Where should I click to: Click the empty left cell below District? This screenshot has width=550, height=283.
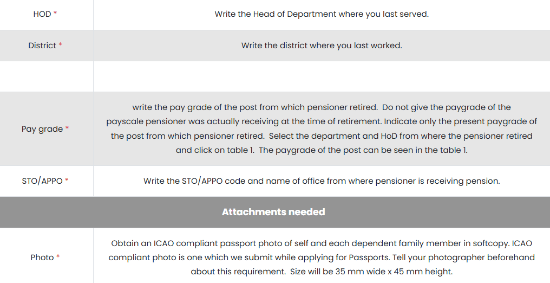(47, 76)
